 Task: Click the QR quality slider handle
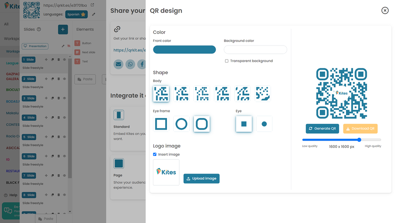(359, 139)
